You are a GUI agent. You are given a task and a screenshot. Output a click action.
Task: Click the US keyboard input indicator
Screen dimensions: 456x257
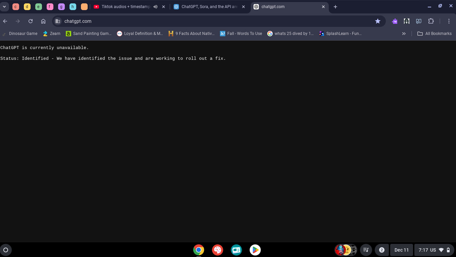pos(433,250)
